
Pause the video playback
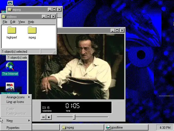point(43,117)
